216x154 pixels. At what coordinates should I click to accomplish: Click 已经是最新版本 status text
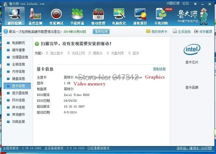point(98,148)
